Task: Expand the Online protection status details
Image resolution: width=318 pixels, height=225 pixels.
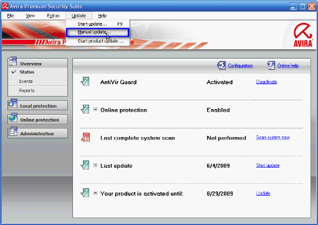Action: pyautogui.click(x=95, y=109)
